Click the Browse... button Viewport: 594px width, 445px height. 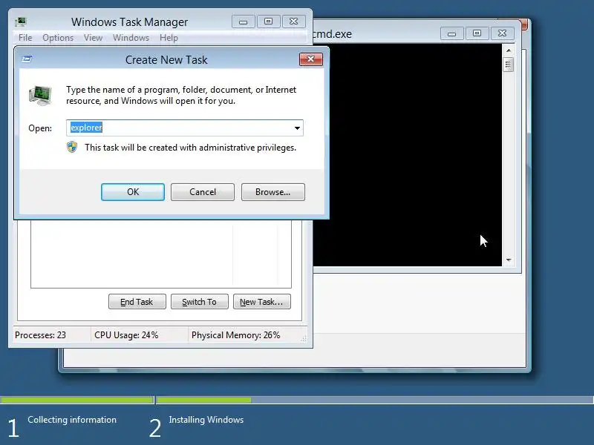[272, 192]
